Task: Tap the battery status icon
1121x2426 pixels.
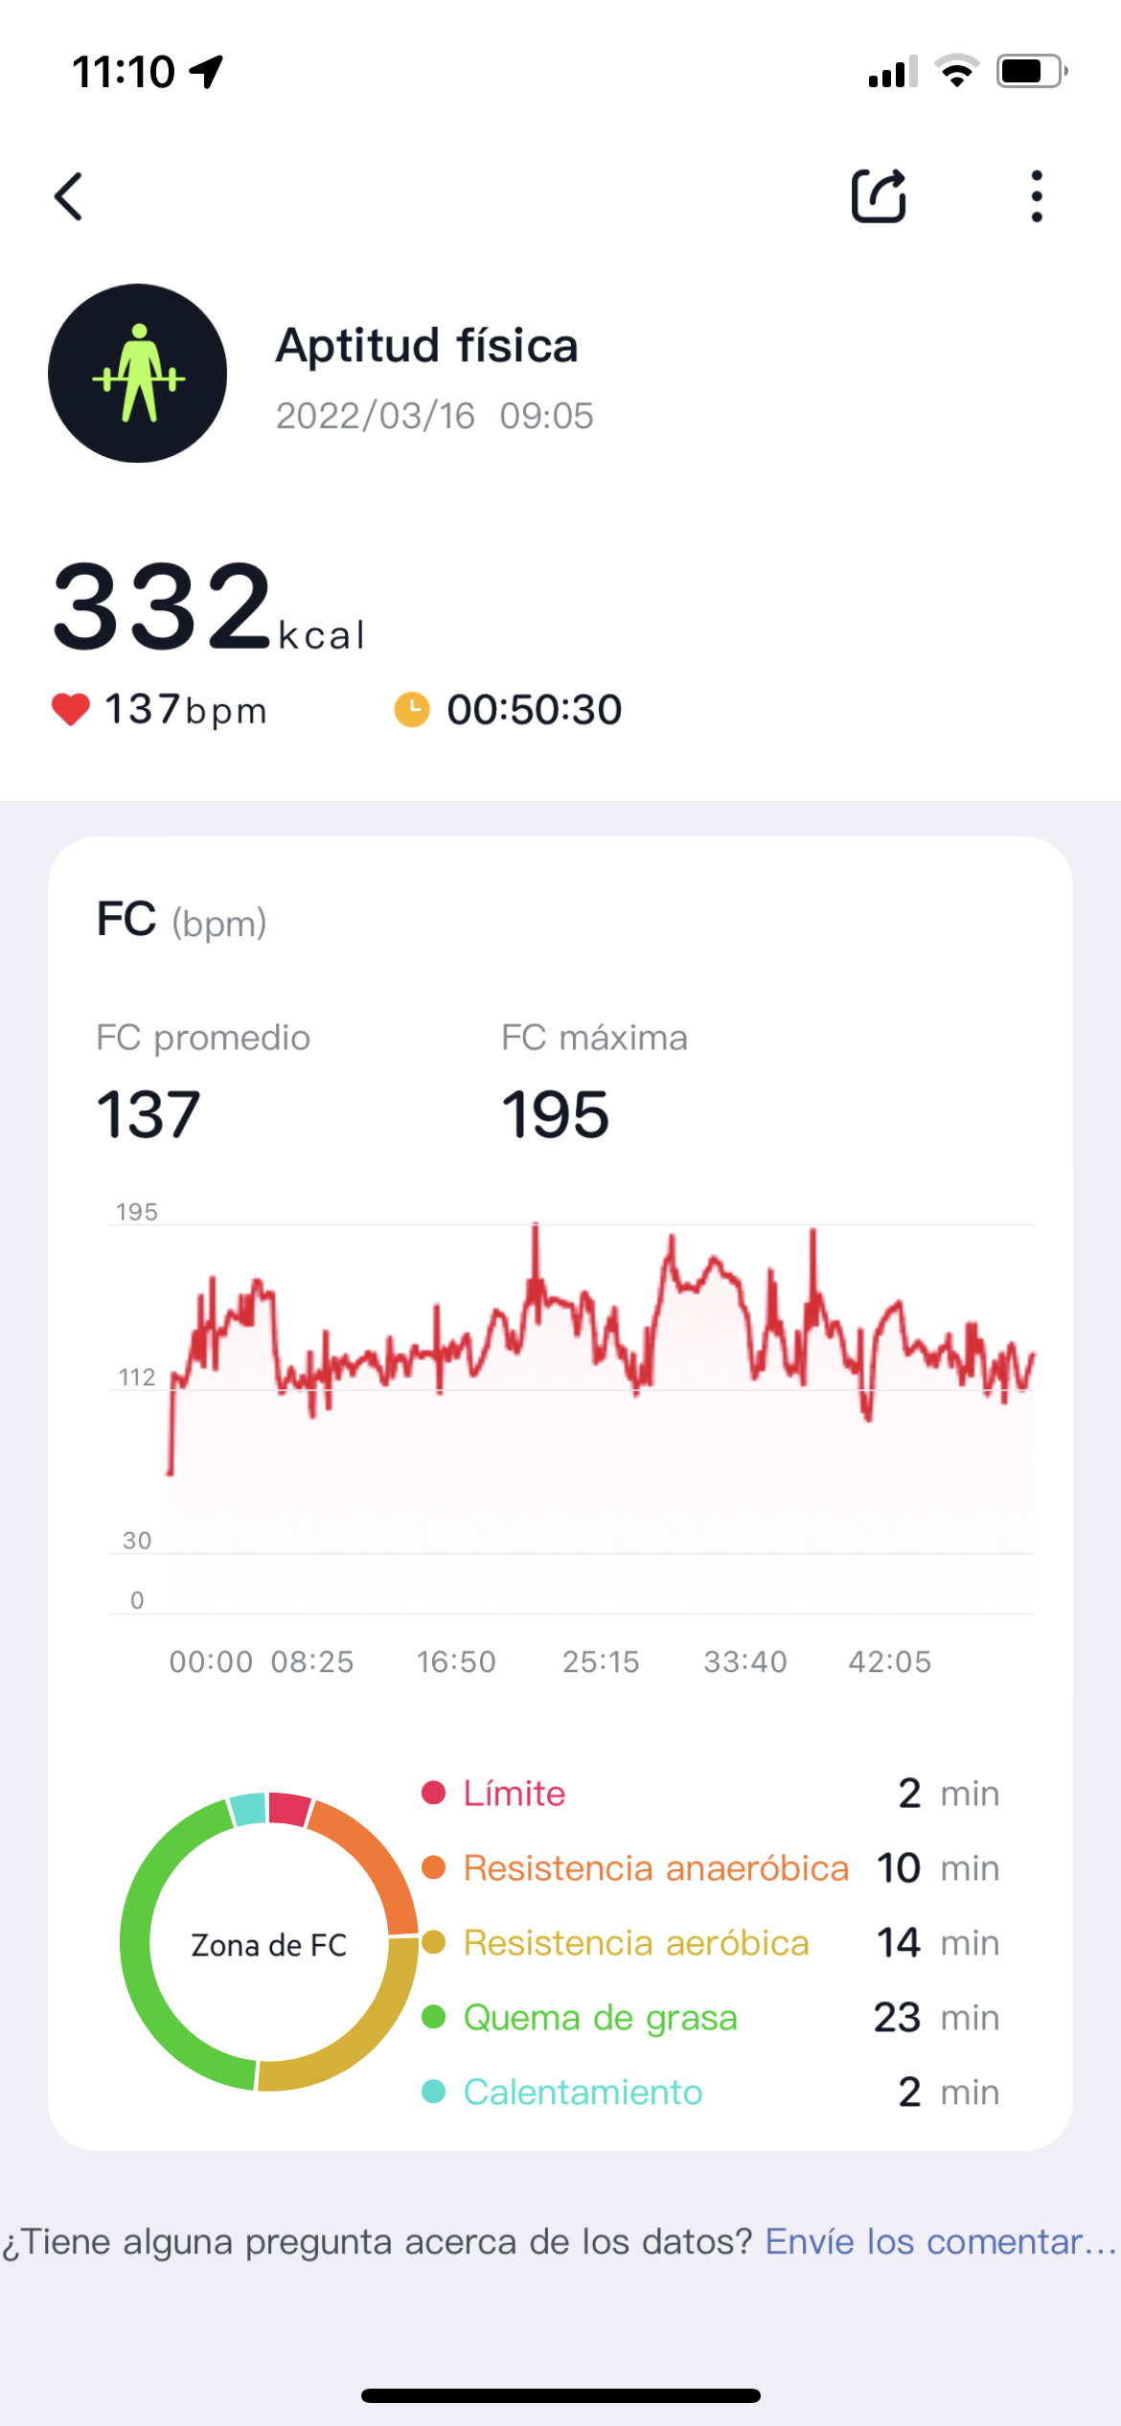Action: (1031, 72)
